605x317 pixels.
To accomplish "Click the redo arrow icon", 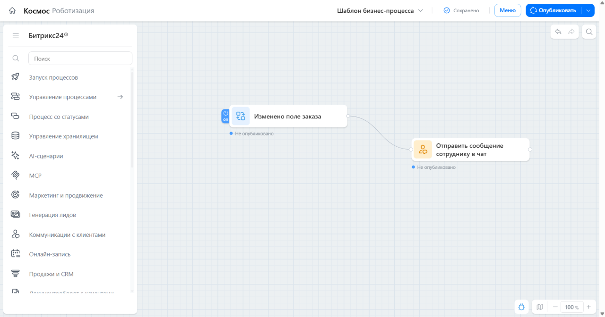I will pyautogui.click(x=571, y=32).
